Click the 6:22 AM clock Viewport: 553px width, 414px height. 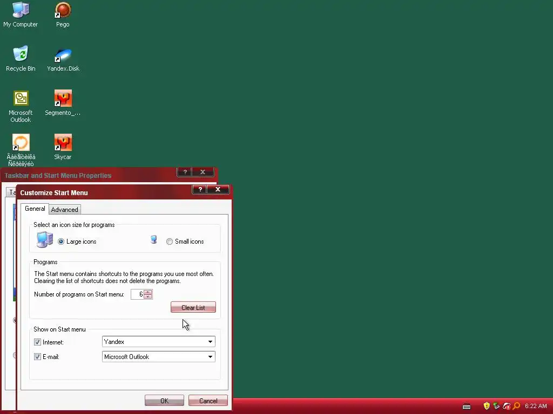tap(536, 406)
